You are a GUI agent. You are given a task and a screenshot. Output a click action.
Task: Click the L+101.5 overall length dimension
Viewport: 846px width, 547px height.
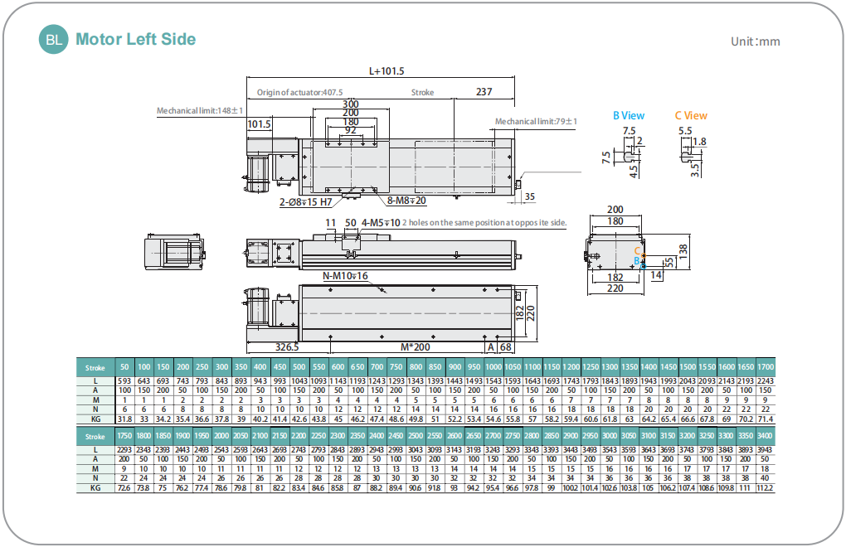(x=385, y=72)
